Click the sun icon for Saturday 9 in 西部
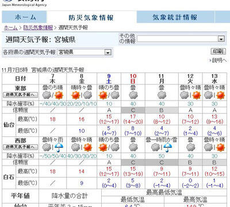 [103, 148]
